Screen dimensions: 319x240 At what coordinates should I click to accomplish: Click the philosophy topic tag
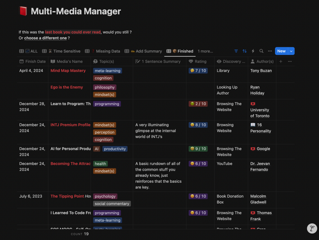(104, 87)
